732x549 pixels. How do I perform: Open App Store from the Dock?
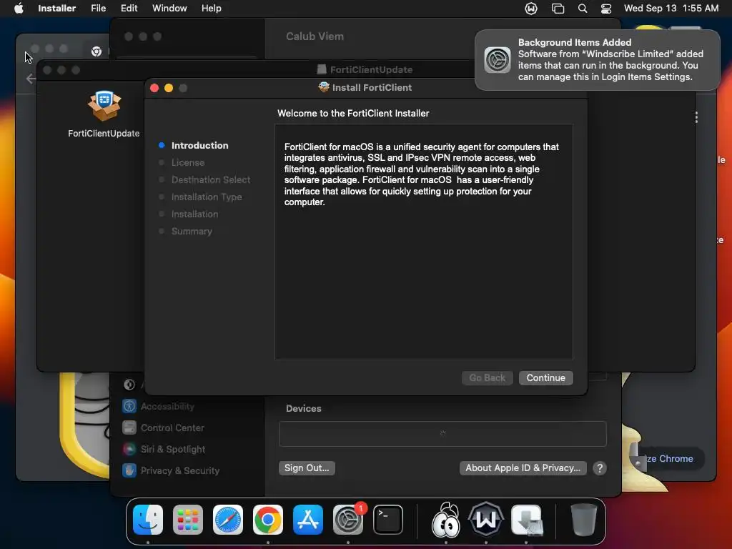coord(307,520)
